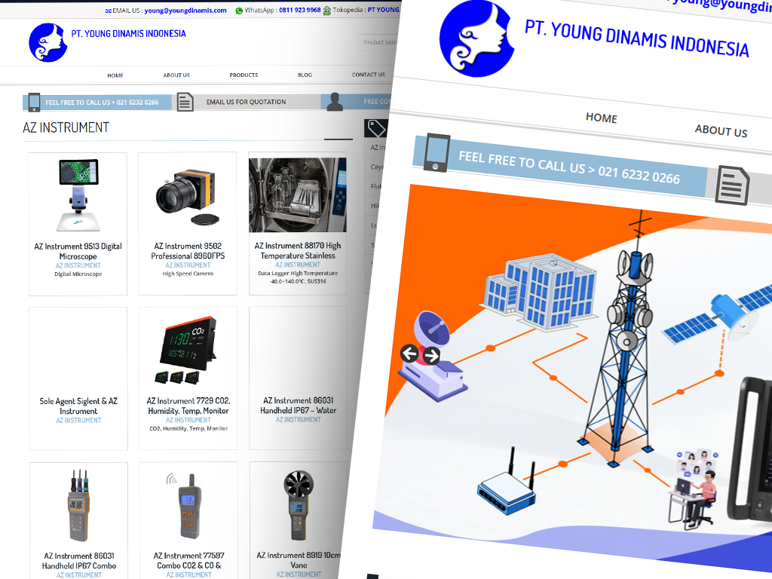The height and width of the screenshot is (579, 772).
Task: Click the phone icon on the right page banner
Action: (437, 152)
